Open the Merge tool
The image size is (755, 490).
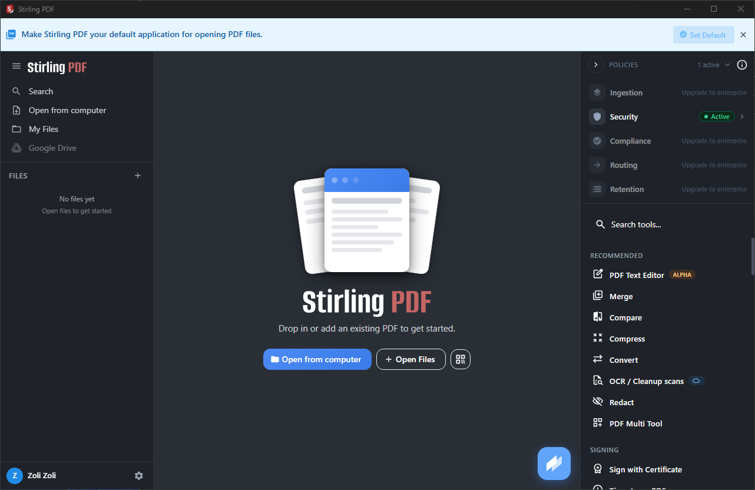pos(621,296)
